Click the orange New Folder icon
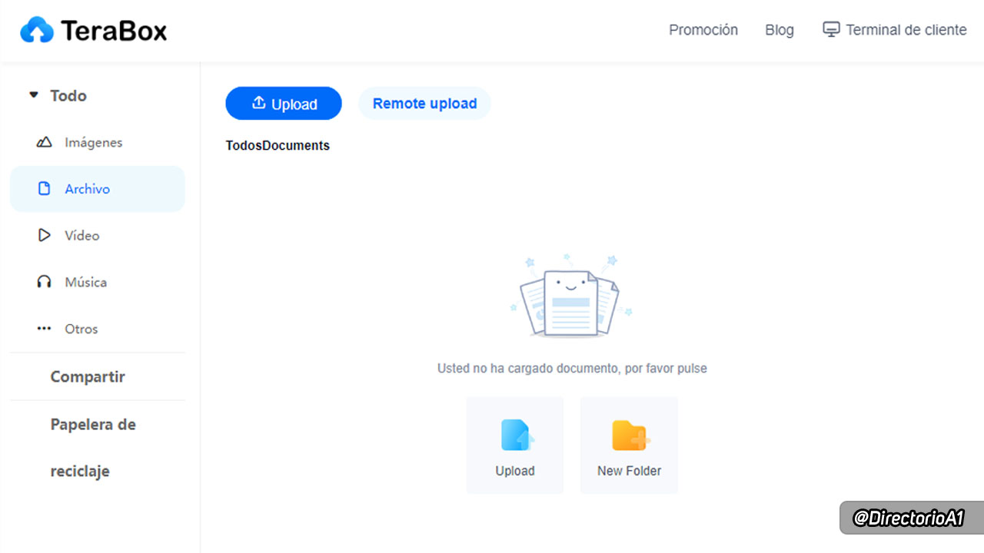 point(630,435)
